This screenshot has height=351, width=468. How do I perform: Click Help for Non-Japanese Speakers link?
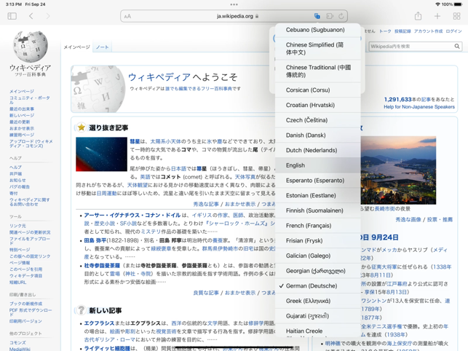pyautogui.click(x=419, y=107)
